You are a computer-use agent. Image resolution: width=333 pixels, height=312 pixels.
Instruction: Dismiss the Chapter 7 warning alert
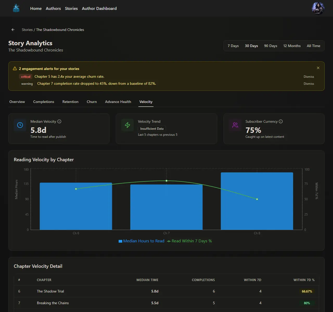(309, 84)
